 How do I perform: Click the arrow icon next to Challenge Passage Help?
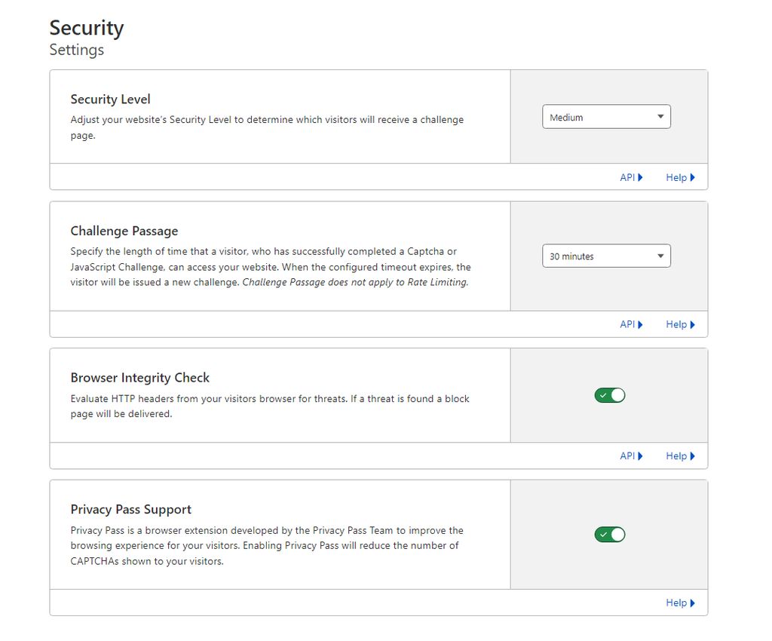[692, 324]
